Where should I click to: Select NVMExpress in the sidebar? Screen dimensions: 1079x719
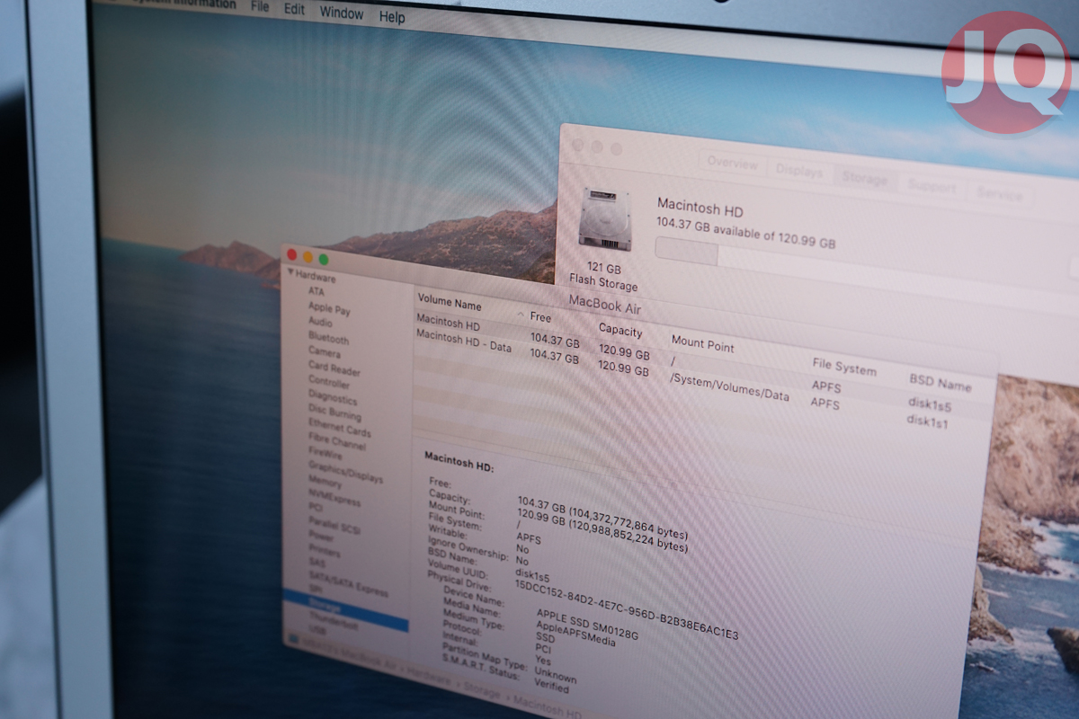[x=334, y=501]
